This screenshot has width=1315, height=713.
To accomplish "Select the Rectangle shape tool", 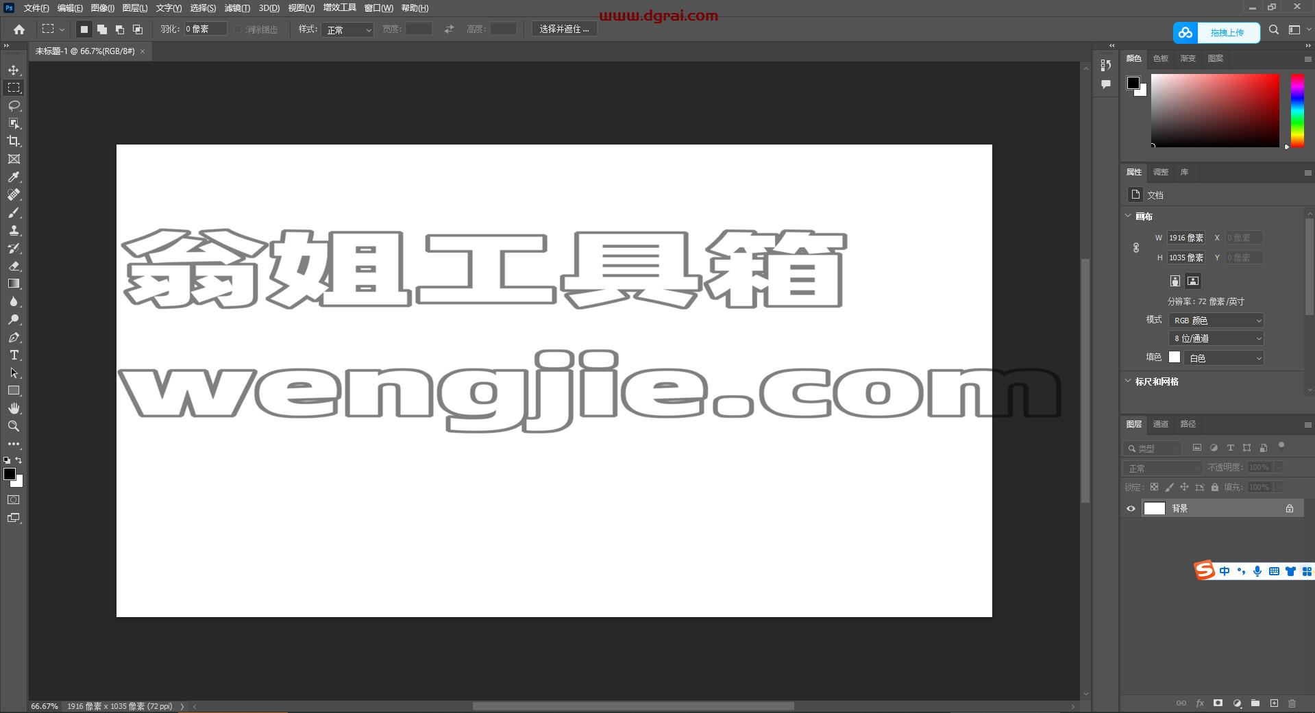I will 14,390.
